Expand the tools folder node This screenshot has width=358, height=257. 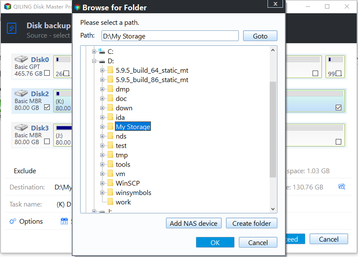pyautogui.click(x=102, y=164)
